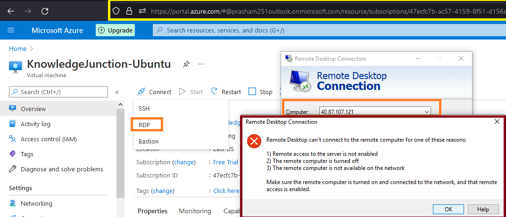Reload the page with the refresh icon

(45, 11)
